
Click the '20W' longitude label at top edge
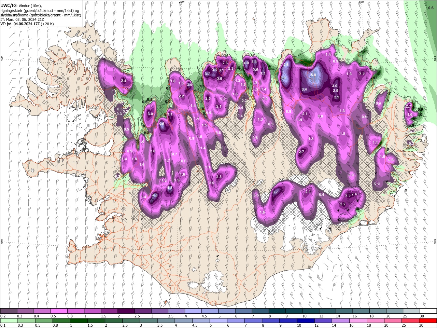[x=182, y=2]
